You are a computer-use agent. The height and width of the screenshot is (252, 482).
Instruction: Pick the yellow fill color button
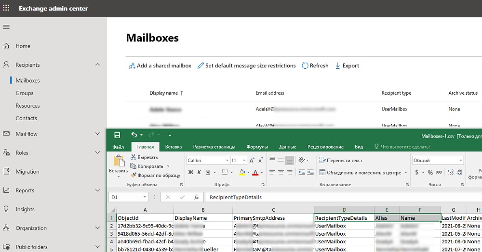[x=242, y=172]
